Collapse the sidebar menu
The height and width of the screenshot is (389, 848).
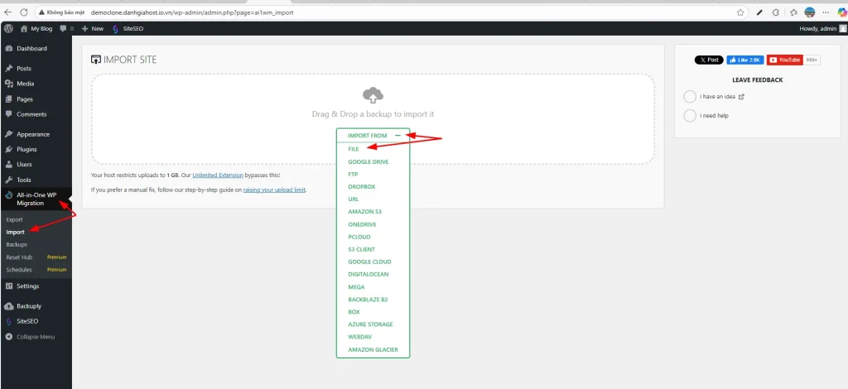pyautogui.click(x=36, y=337)
